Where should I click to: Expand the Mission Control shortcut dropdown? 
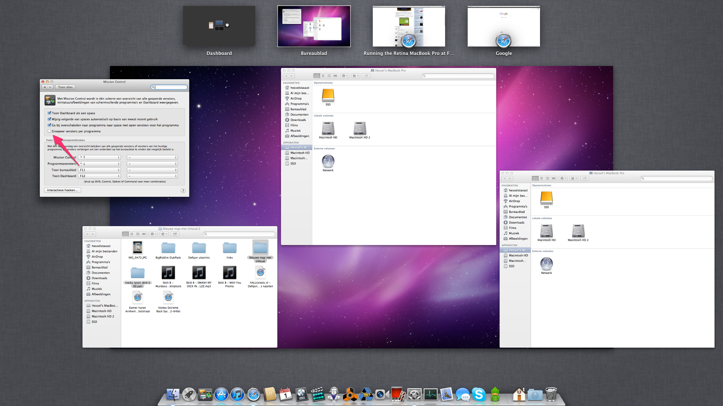point(99,158)
